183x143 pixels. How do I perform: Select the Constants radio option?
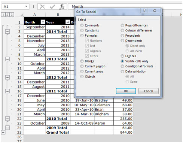click(x=82, y=30)
